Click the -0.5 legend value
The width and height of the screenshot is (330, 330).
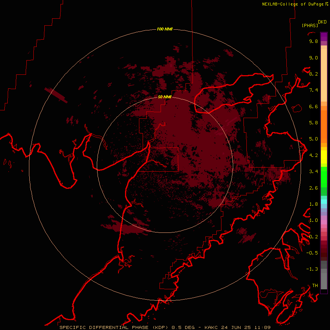[x=312, y=253]
